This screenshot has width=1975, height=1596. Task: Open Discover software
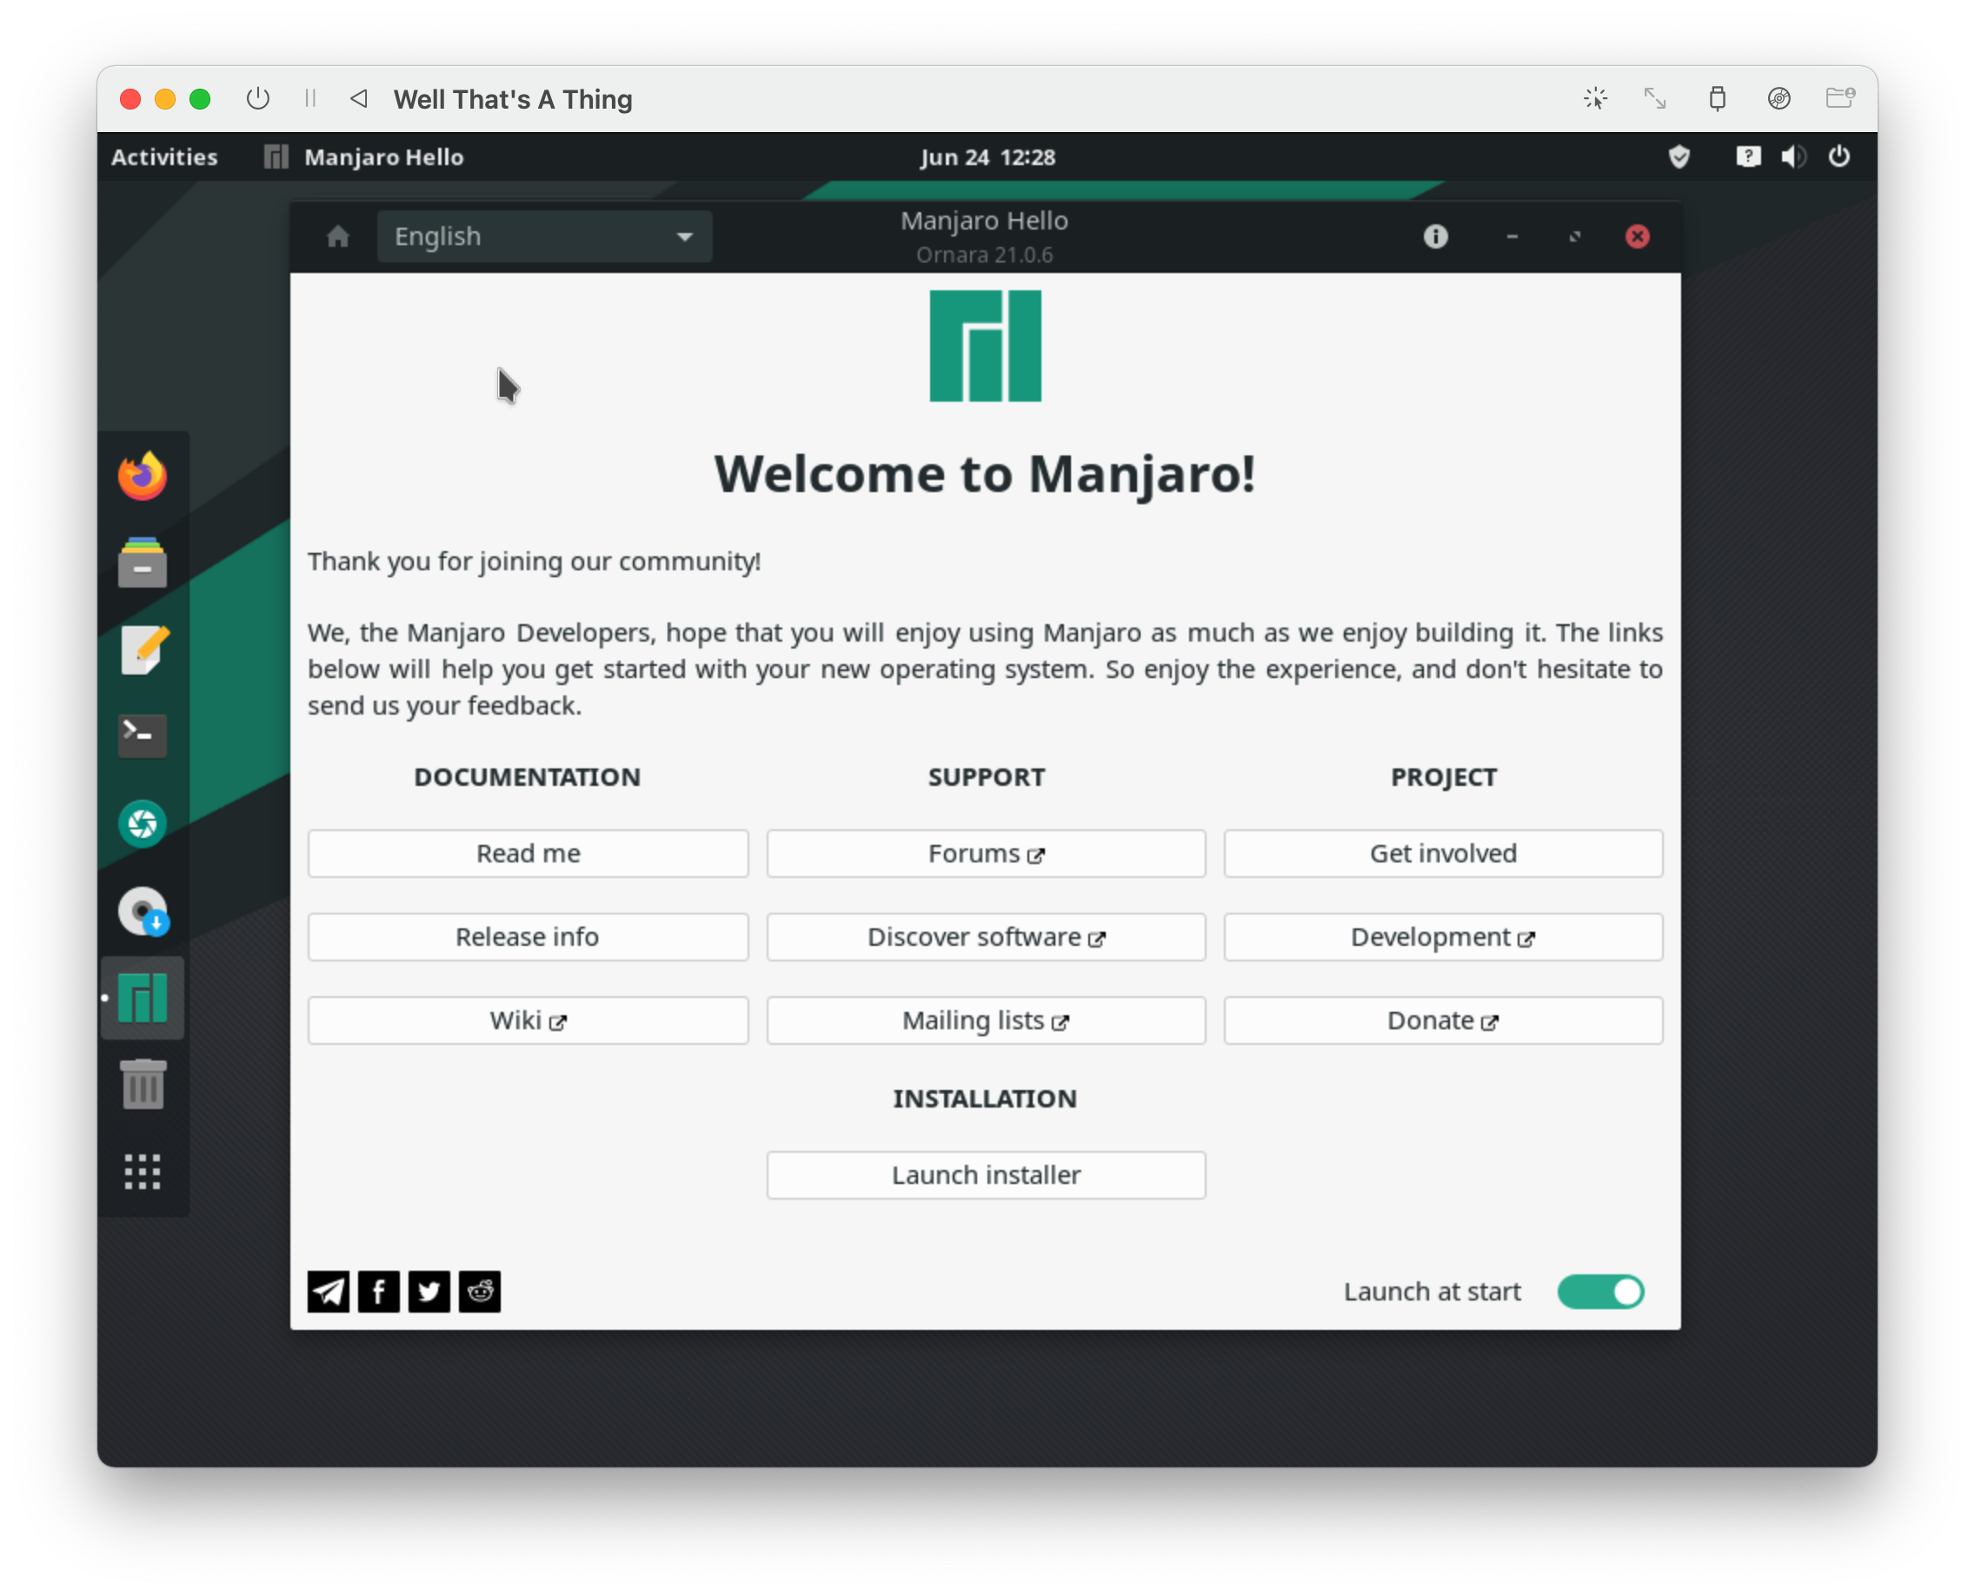(x=987, y=937)
